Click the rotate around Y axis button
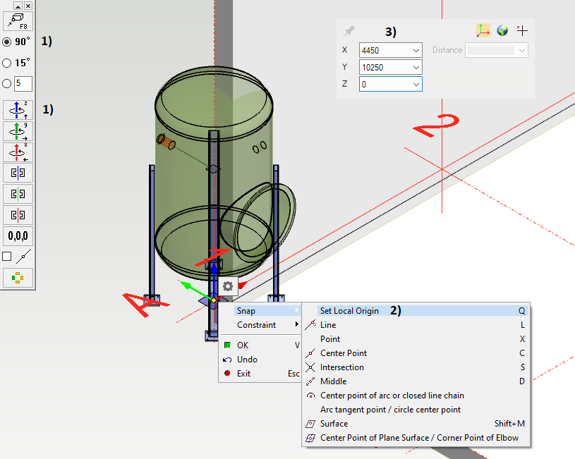Image resolution: width=575 pixels, height=459 pixels. [18, 130]
